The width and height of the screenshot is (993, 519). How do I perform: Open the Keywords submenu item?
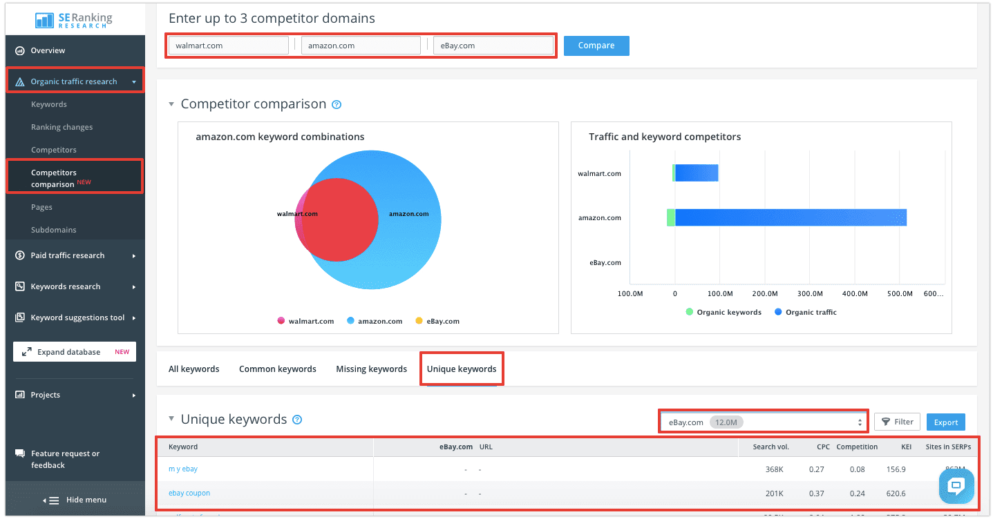tap(48, 104)
